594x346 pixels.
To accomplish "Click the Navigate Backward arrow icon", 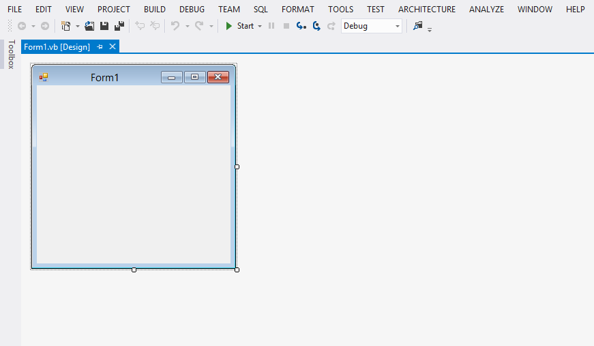I will [22, 26].
